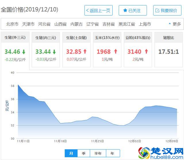Select 黑龙江省 region
This screenshot has width=184, height=160.
coord(126,24)
